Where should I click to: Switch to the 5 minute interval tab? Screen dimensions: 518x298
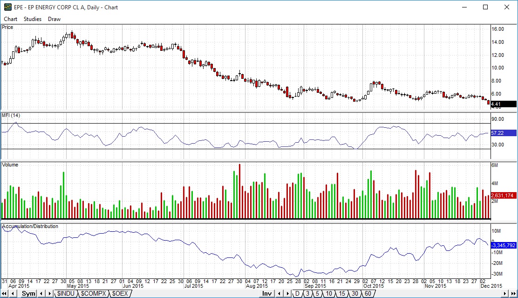pos(318,294)
